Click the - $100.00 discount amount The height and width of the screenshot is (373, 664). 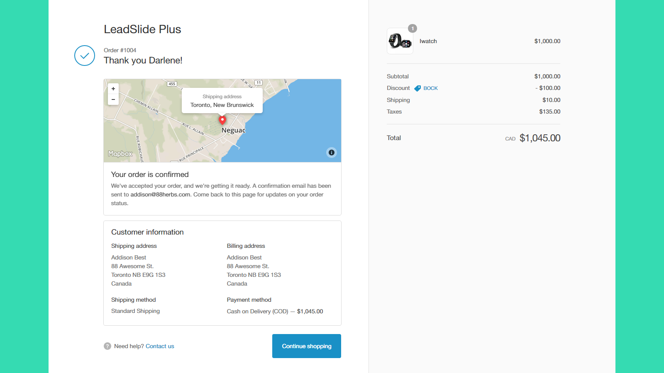pos(548,88)
